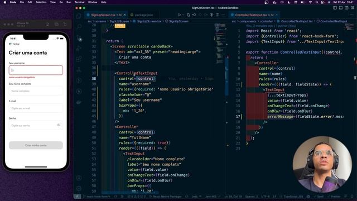This screenshot has width=357, height=201.
Task: Click line 38 'control={control}' in SignUpScreen
Action: pos(137,79)
